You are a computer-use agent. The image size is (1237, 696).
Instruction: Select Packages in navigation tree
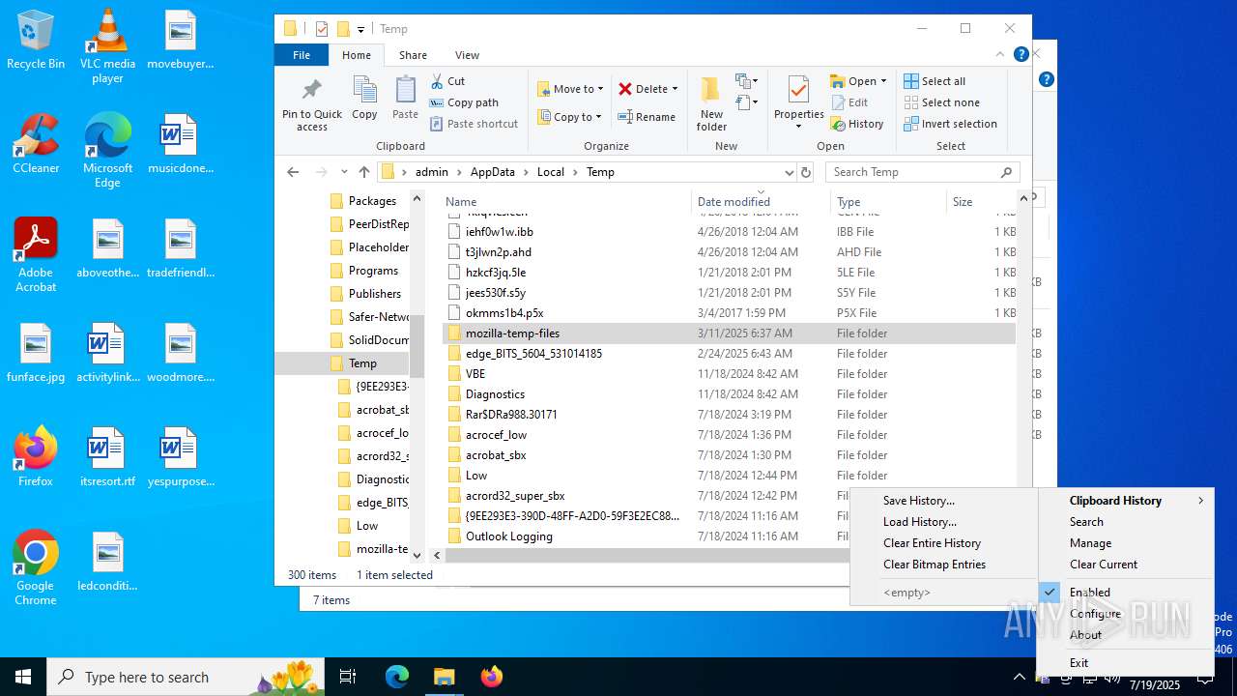[x=372, y=201]
